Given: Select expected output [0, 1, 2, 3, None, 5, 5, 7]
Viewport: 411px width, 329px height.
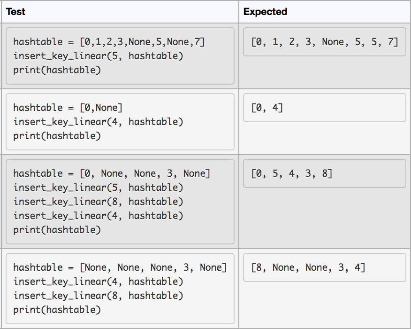Looking at the screenshot, I should [325, 42].
